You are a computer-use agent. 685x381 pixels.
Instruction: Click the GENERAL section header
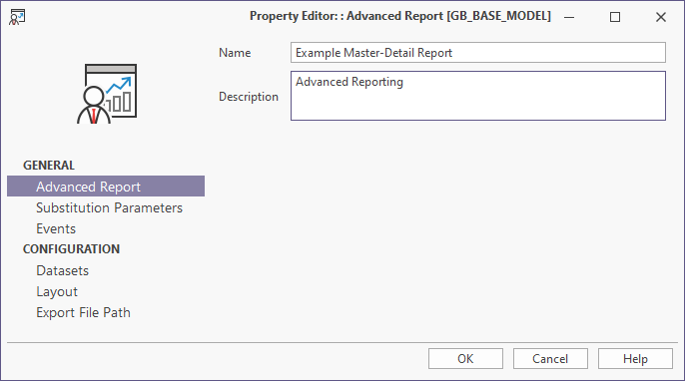click(49, 166)
